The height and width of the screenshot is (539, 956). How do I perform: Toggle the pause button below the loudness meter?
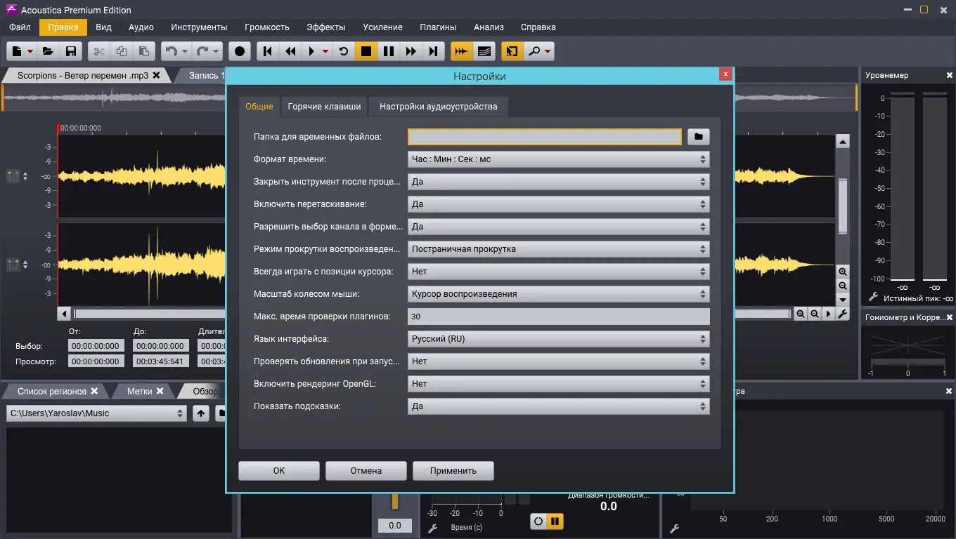[x=555, y=521]
